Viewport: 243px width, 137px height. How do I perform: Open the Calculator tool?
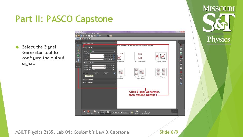[x=78, y=61]
